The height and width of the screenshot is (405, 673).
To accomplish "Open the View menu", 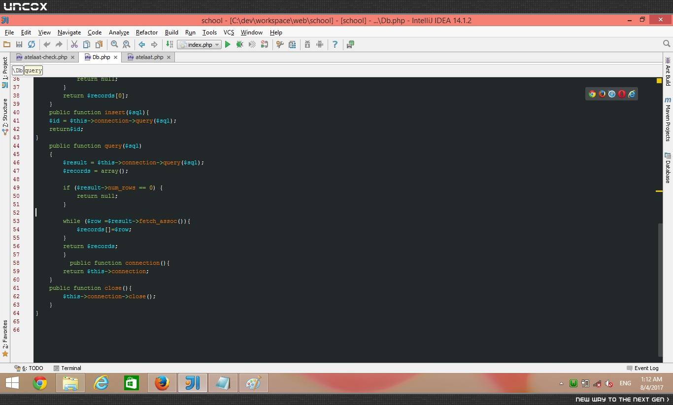I will 44,32.
